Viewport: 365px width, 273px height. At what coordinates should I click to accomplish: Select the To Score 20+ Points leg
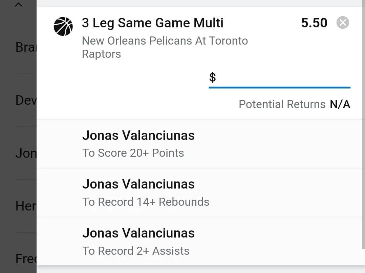point(133,153)
